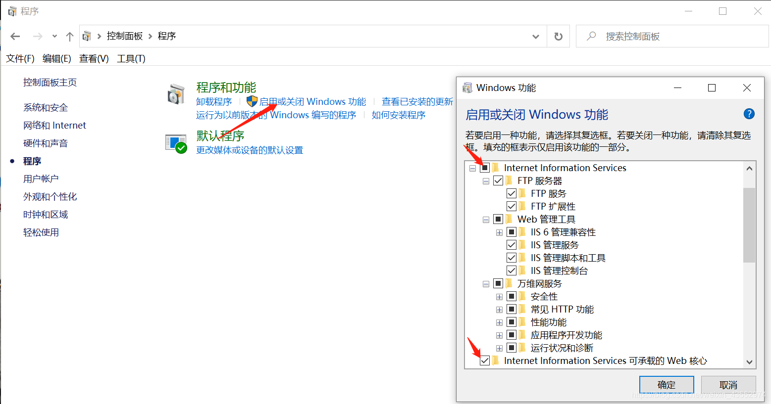
Task: Expand the 安全性 node
Action: coord(499,297)
